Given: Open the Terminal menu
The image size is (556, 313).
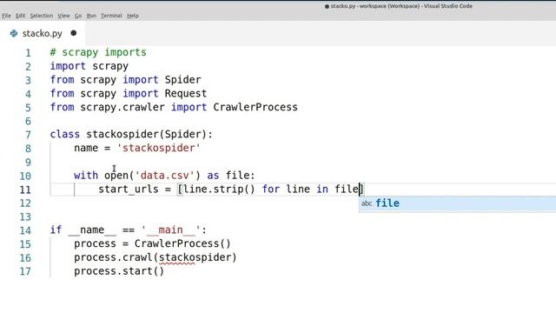Looking at the screenshot, I should [111, 16].
